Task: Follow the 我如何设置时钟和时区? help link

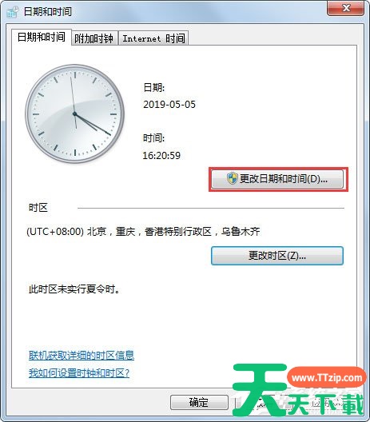Action: click(79, 373)
